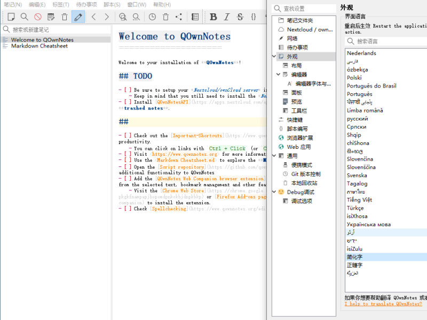Click the notebook list toolbar icon
427x320 pixels.
pyautogui.click(x=195, y=17)
